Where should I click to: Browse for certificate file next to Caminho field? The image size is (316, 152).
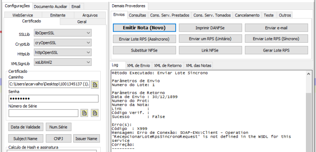95,85
